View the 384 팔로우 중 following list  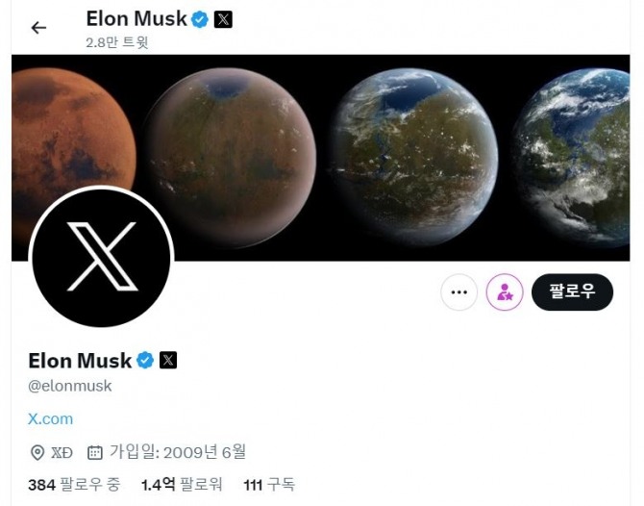pyautogui.click(x=74, y=484)
